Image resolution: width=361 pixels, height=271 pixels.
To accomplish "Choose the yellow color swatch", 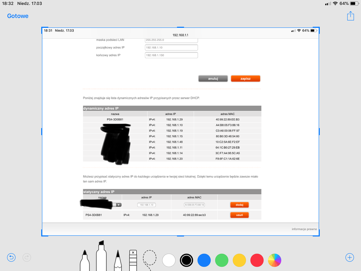I will [239, 260].
